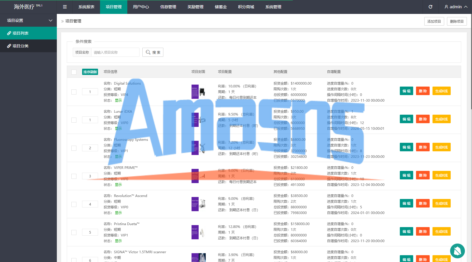Open the Pristina Dueta cover thumbnail

pyautogui.click(x=199, y=232)
